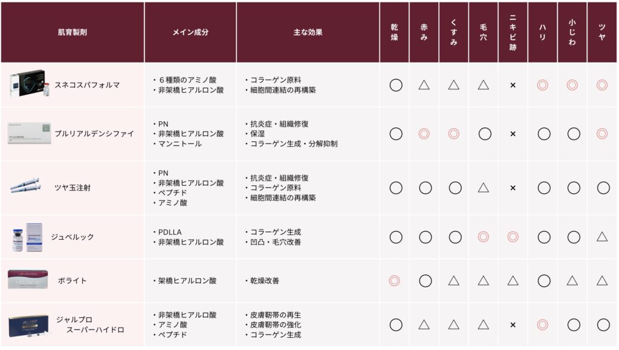Click double circle under ハリ for ジャルプロ
The image size is (619, 350).
542,325
